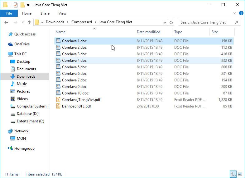Select the CoreJava 4.doc file icon
Image resolution: width=245 pixels, height=178 pixels.
tap(58, 61)
